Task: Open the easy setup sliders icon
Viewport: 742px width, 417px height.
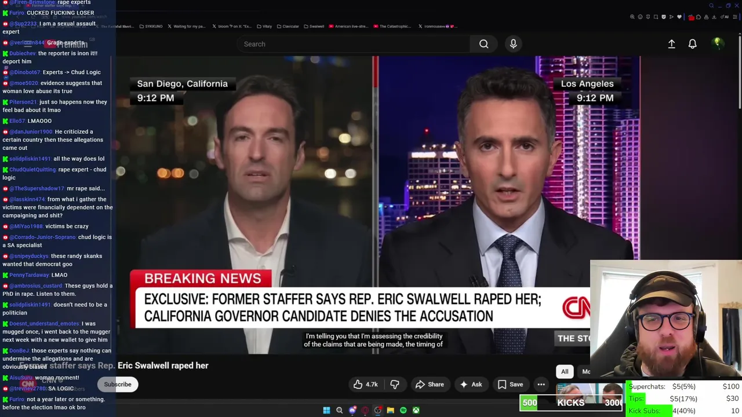Action: (x=735, y=17)
